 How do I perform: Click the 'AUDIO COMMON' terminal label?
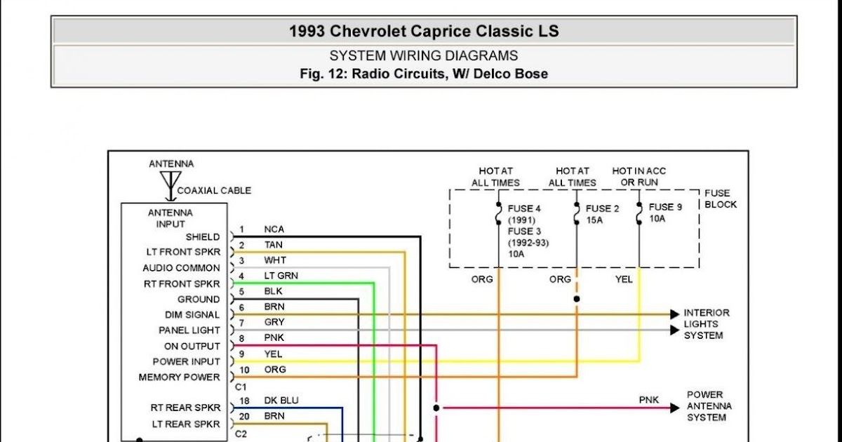click(x=181, y=268)
